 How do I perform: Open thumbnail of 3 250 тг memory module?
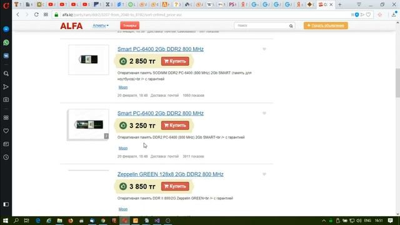(x=89, y=124)
